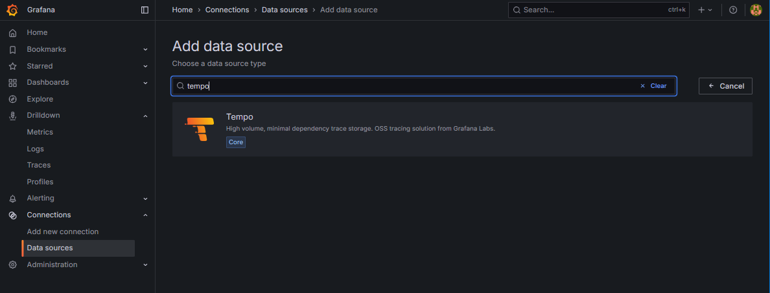Collapse the Drilldown section chevron
The width and height of the screenshot is (770, 293).
(145, 116)
